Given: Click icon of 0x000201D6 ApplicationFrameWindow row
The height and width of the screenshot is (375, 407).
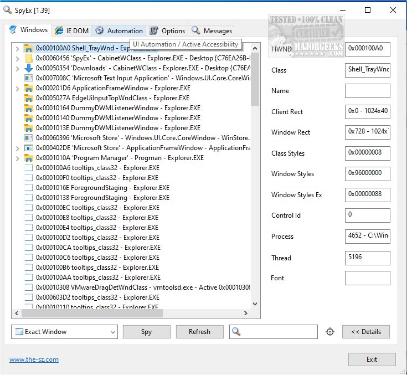Looking at the screenshot, I should click(28, 88).
